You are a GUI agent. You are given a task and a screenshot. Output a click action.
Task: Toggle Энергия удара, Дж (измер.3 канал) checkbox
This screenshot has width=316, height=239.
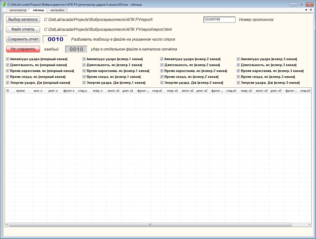coord(238,83)
